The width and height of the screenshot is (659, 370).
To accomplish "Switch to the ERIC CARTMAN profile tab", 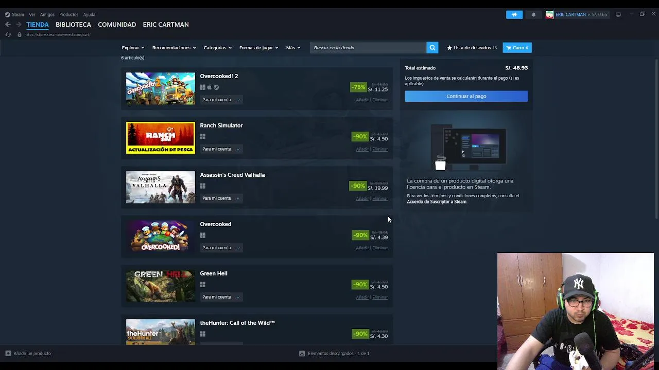I will [166, 24].
